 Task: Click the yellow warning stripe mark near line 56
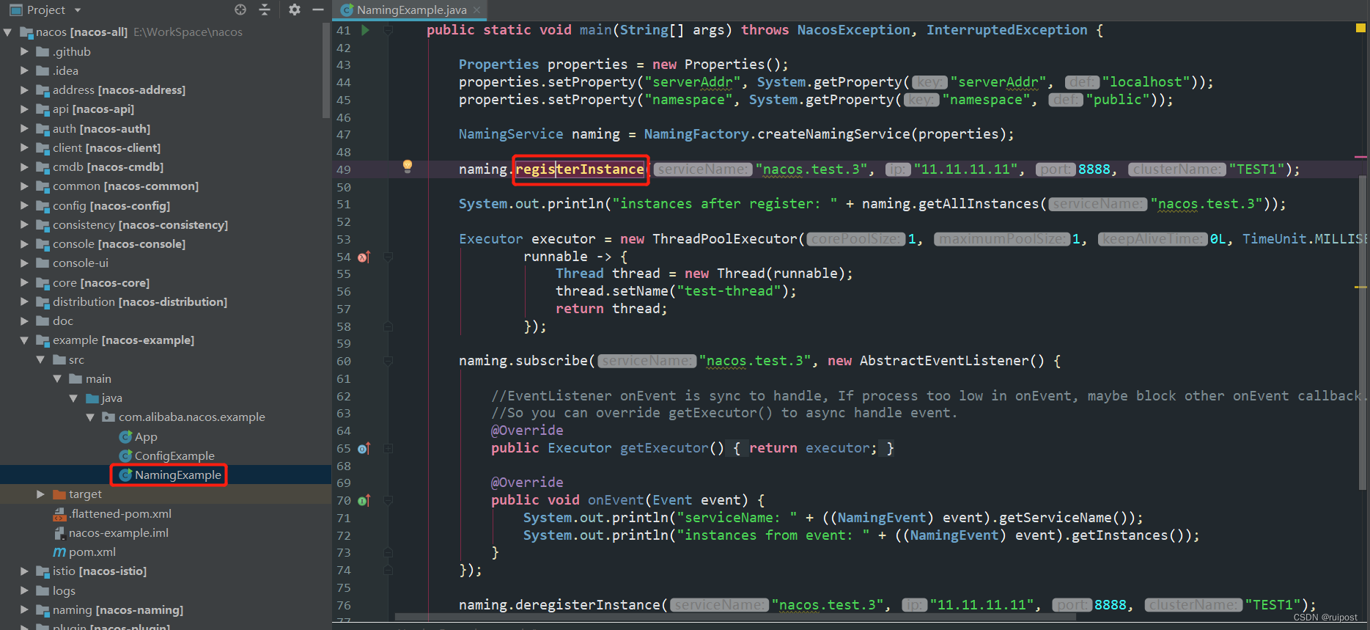coord(1360,287)
